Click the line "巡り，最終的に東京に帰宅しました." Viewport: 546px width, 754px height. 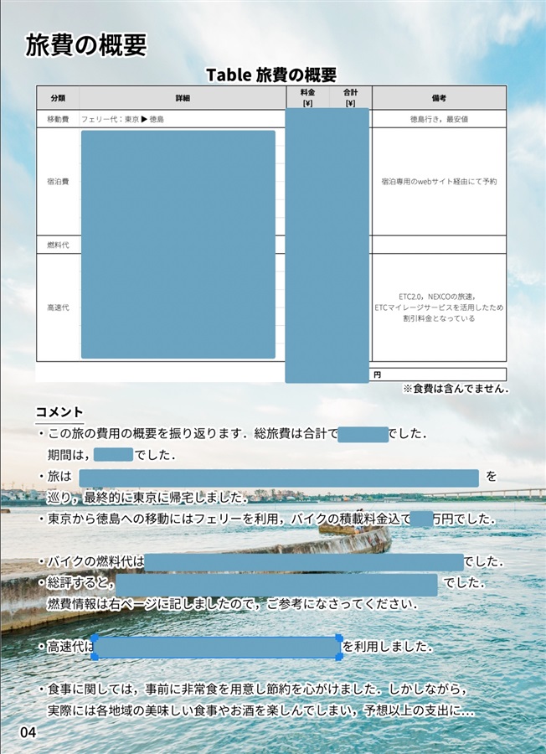click(147, 498)
